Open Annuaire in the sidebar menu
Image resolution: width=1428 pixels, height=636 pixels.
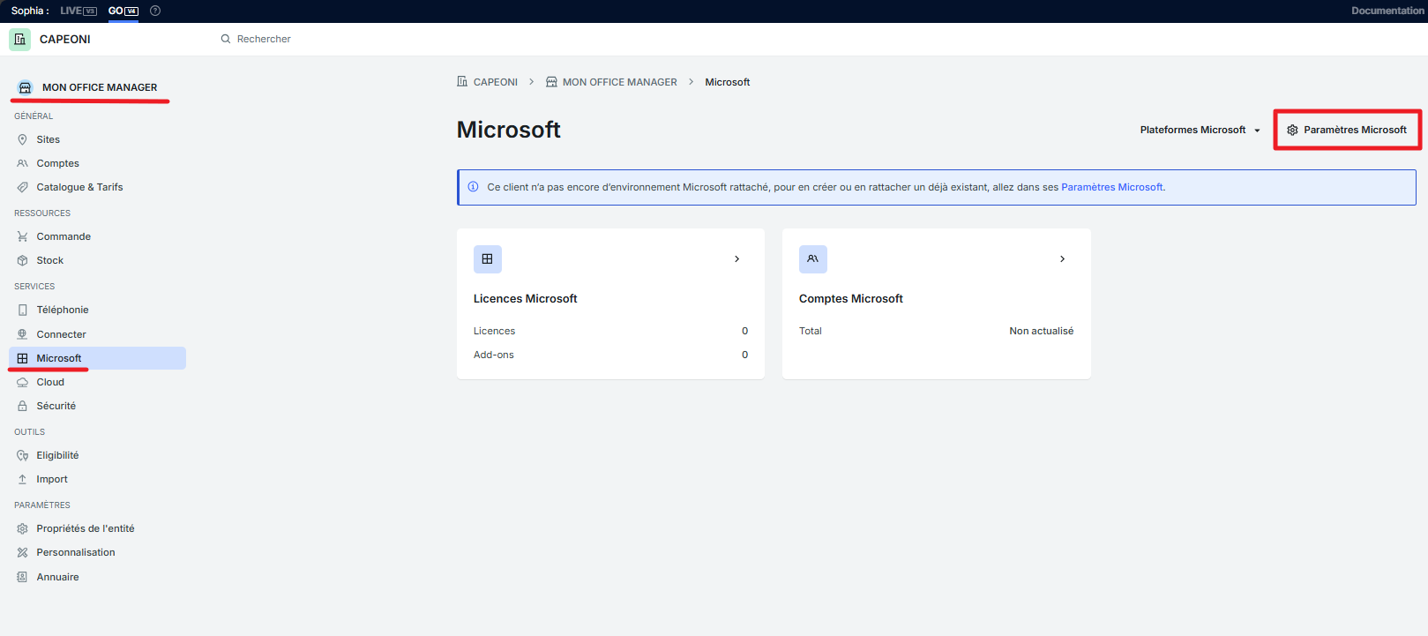coord(57,577)
